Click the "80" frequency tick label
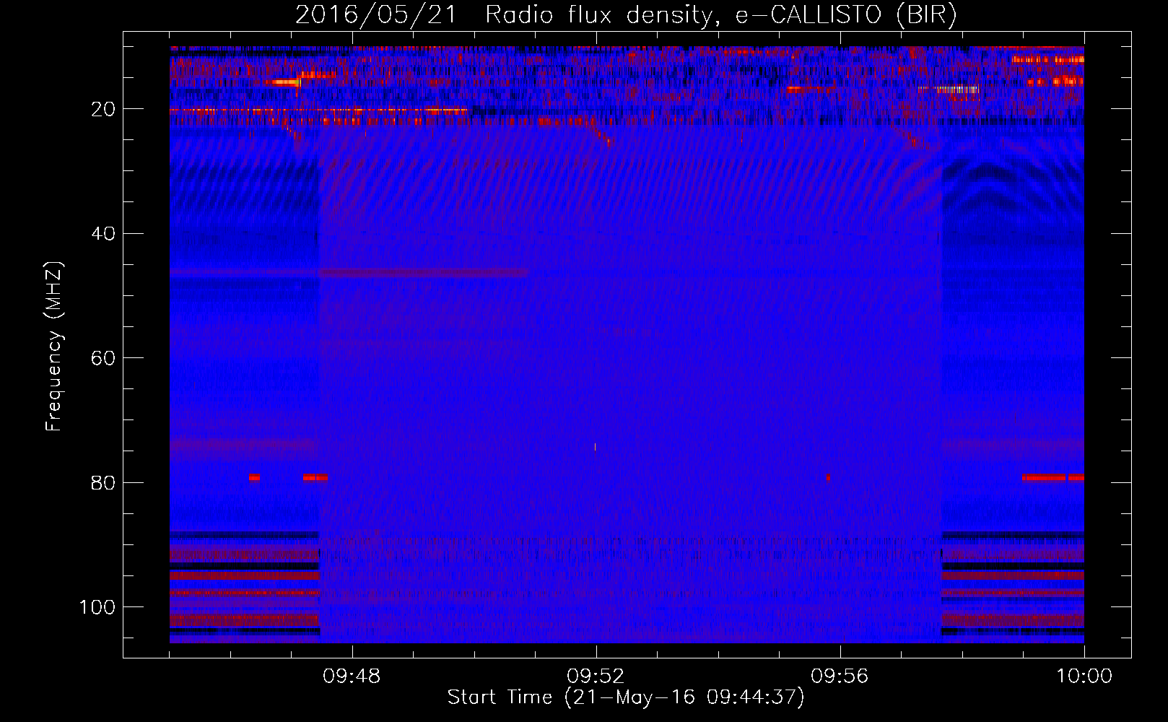 point(104,482)
